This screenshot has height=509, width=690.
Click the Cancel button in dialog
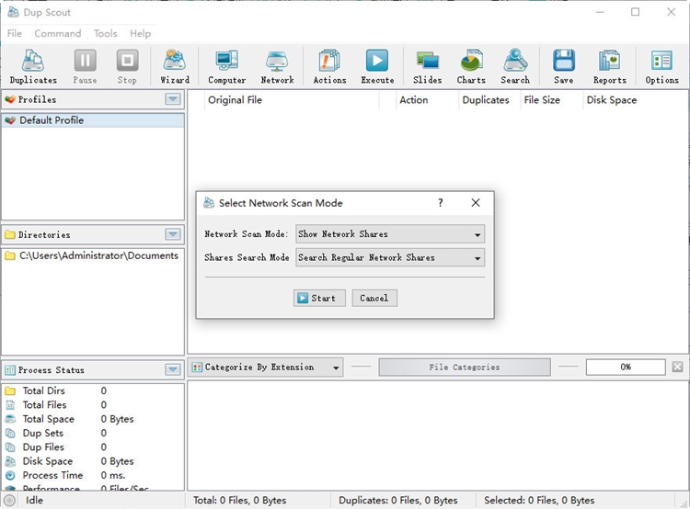(374, 298)
